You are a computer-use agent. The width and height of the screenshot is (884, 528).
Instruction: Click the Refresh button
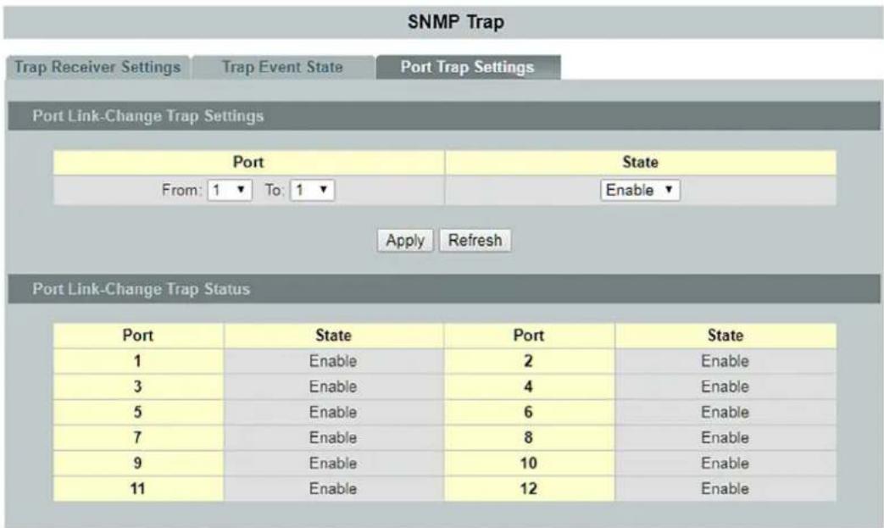click(475, 240)
